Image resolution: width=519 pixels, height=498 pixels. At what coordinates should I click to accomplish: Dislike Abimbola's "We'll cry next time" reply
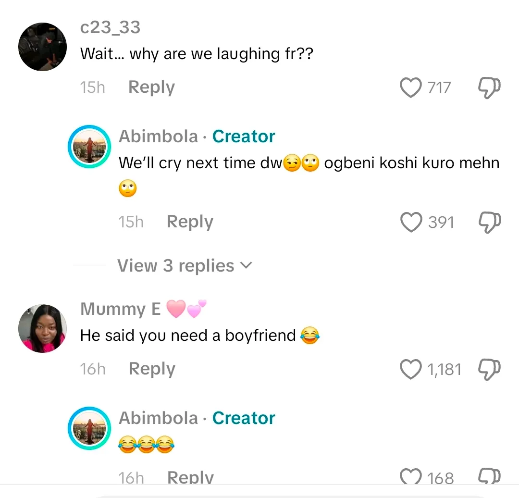[x=490, y=222]
